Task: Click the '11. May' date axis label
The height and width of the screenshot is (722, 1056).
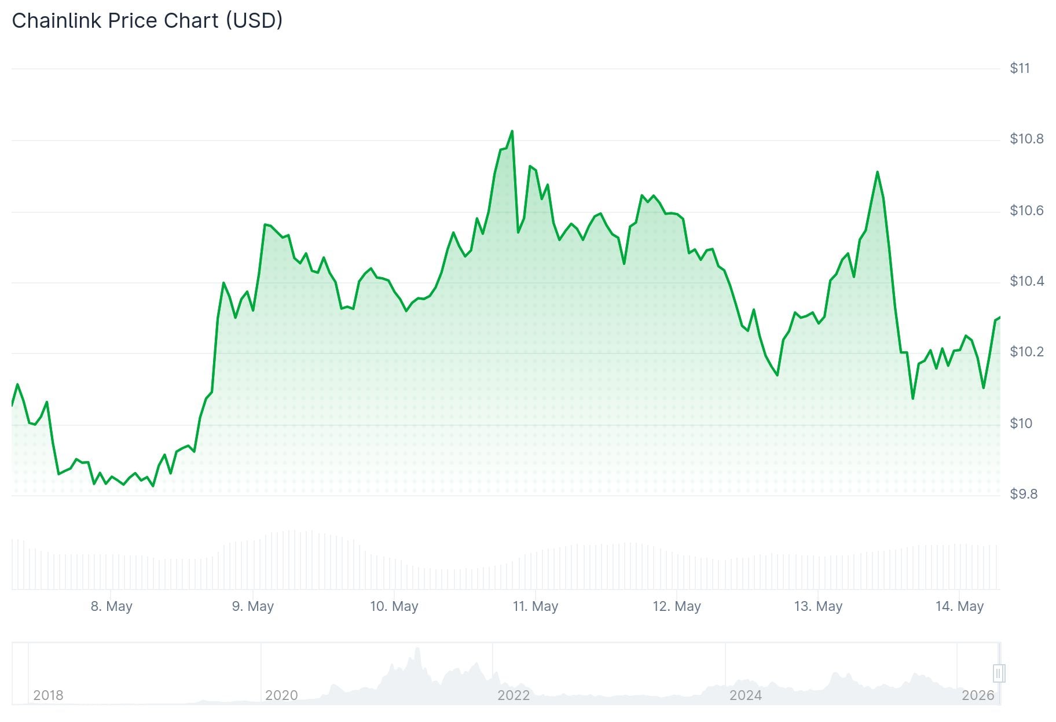Action: 536,606
